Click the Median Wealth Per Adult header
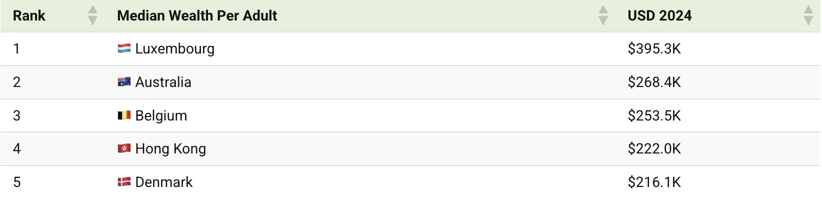 click(x=197, y=15)
